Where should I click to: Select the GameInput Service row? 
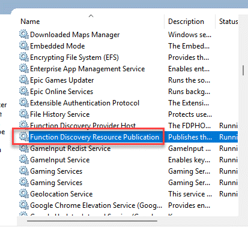[60, 160]
